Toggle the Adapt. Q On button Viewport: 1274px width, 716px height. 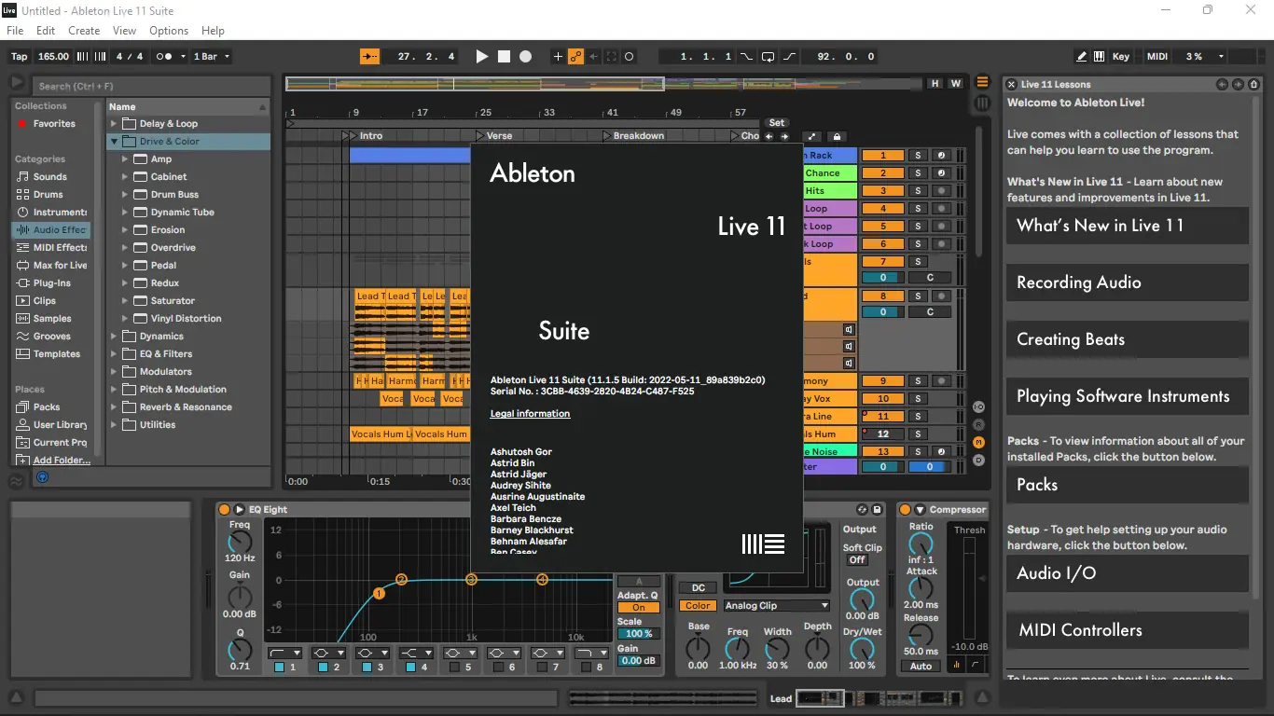pyautogui.click(x=639, y=608)
